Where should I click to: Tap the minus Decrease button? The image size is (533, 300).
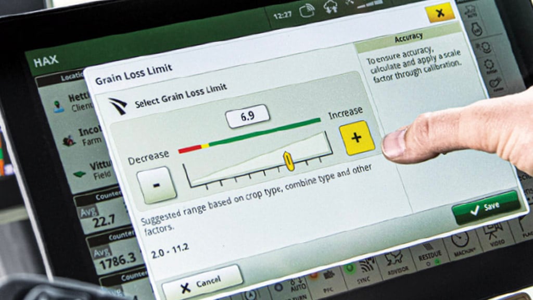click(156, 185)
